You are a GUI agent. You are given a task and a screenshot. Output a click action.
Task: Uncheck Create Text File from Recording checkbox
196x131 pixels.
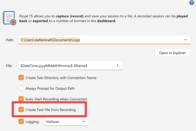click(21, 109)
